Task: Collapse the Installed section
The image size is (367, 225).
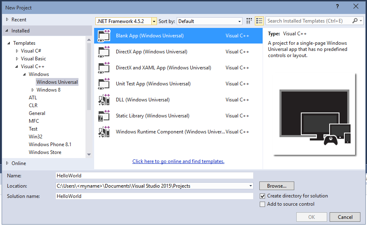Action: click(x=7, y=31)
